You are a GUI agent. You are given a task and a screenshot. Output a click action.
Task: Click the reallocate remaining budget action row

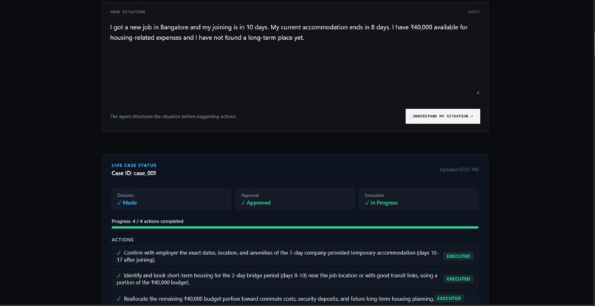[295, 299]
